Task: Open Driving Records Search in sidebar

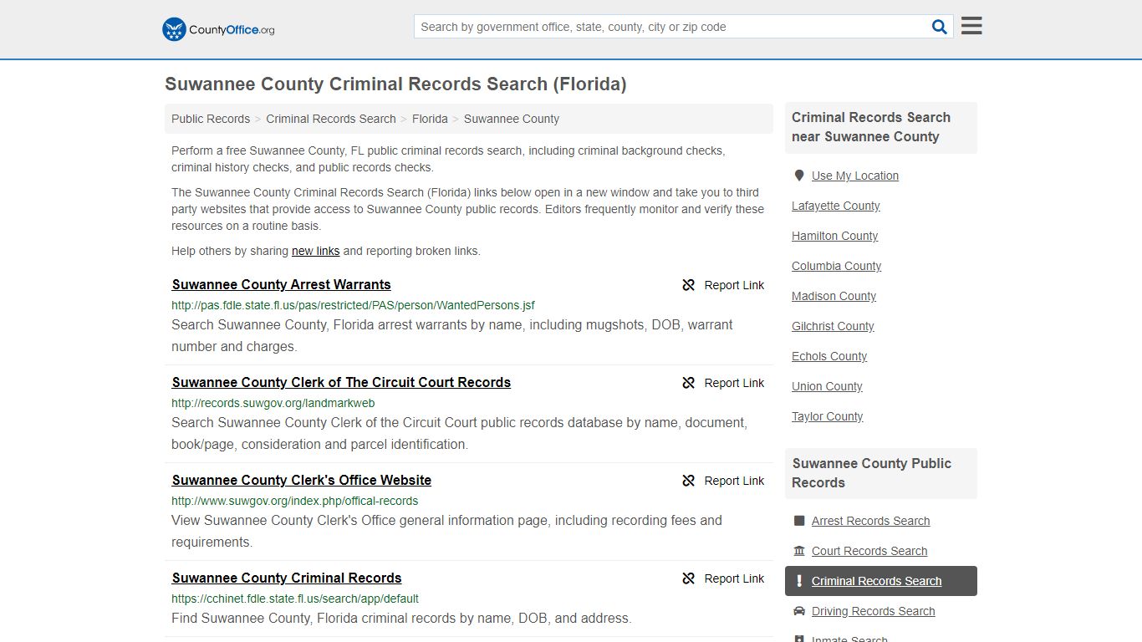Action: [874, 611]
